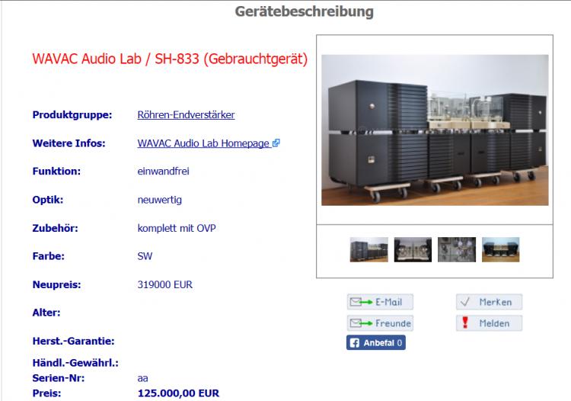Select the first amplifier thumbnail

pos(369,250)
